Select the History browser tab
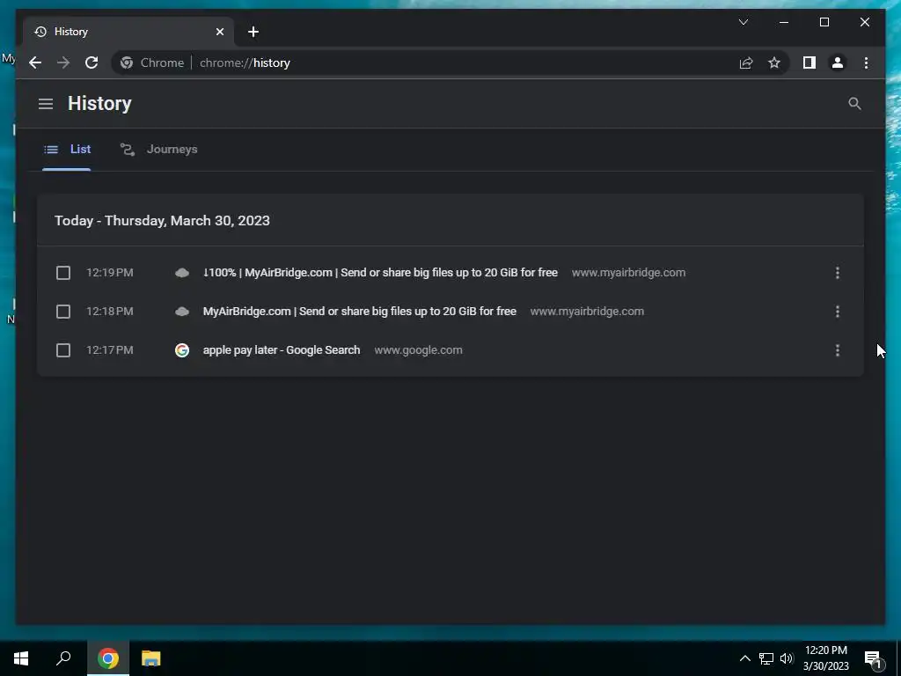 128,32
